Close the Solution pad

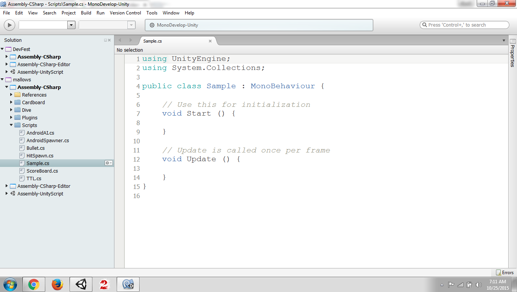pos(109,40)
